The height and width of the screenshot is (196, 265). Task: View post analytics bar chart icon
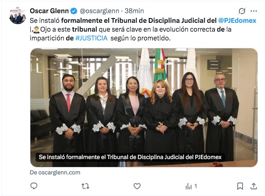tap(188, 186)
